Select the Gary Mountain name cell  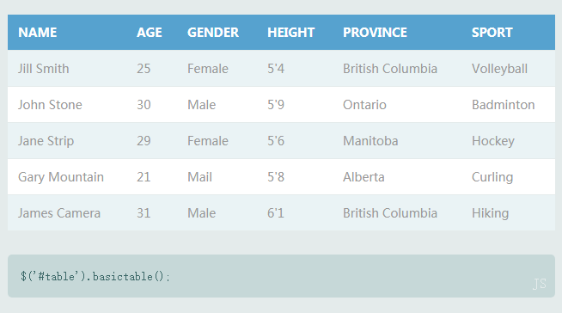[61, 177]
